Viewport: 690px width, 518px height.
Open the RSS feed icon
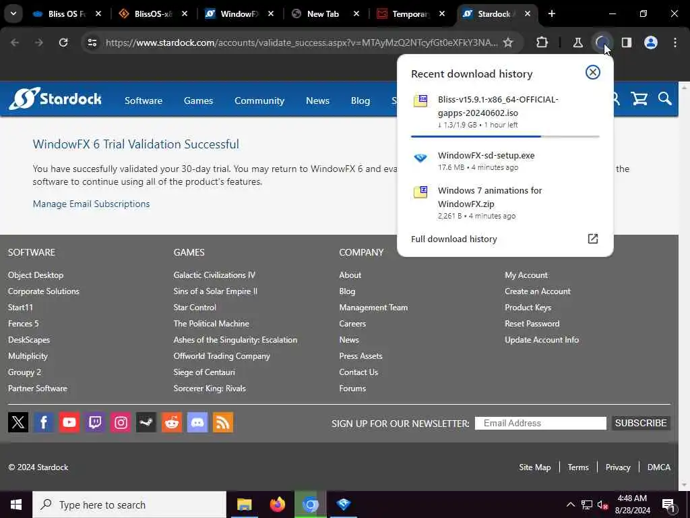click(x=223, y=422)
